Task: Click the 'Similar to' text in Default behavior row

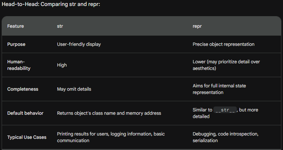Action: [202, 110]
